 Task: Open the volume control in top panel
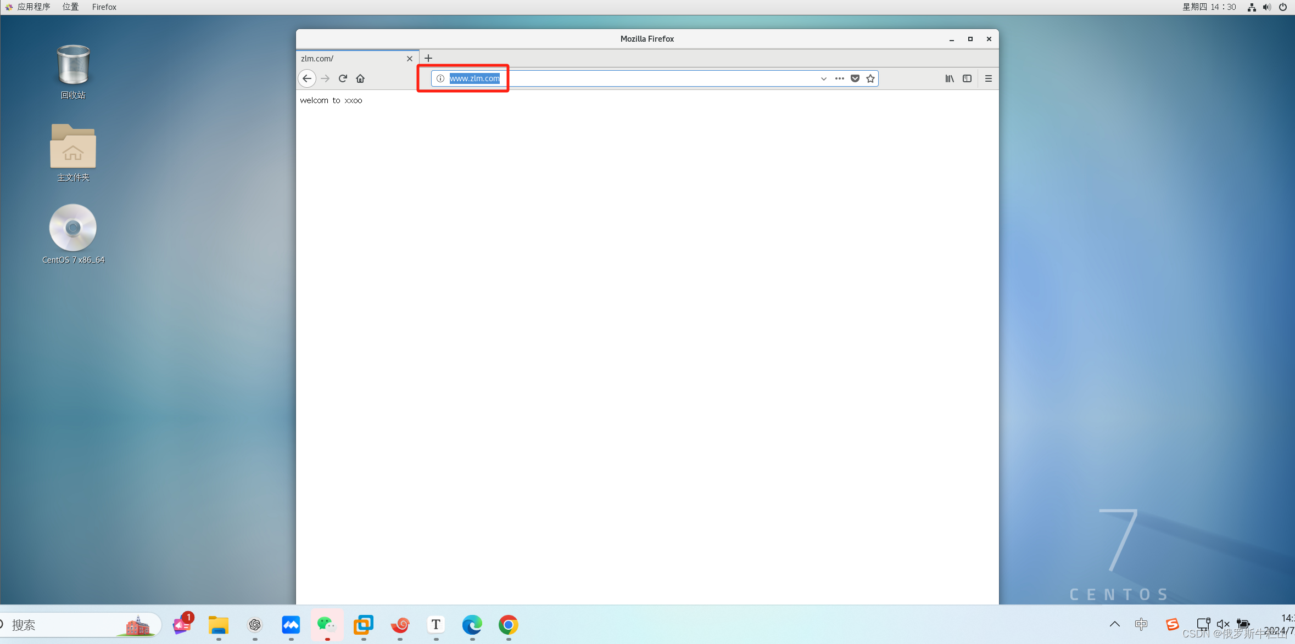pyautogui.click(x=1267, y=7)
